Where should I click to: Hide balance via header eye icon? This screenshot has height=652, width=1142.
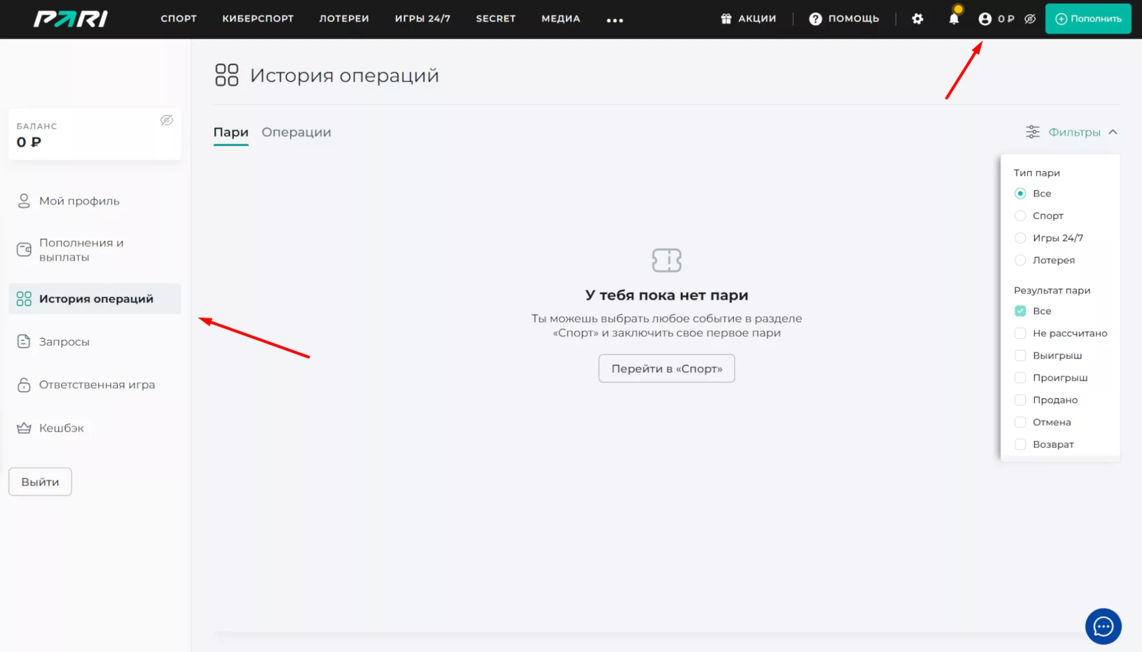(x=1030, y=19)
